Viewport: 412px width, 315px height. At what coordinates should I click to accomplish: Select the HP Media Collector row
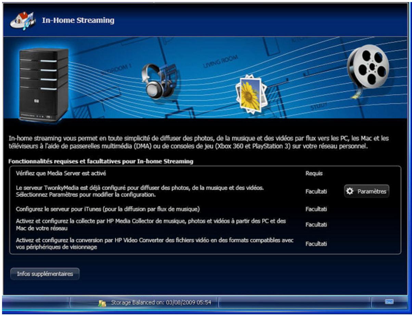tap(205, 225)
